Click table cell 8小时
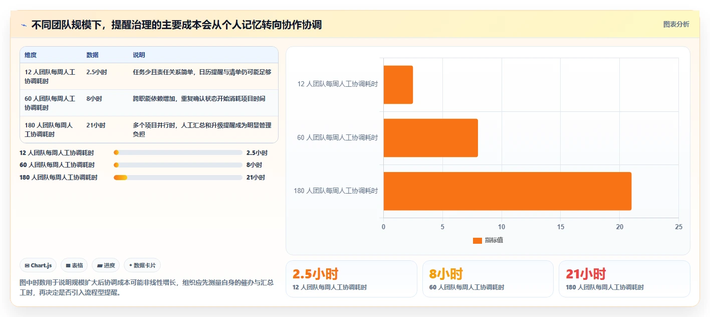This screenshot has height=317, width=710. tap(94, 99)
